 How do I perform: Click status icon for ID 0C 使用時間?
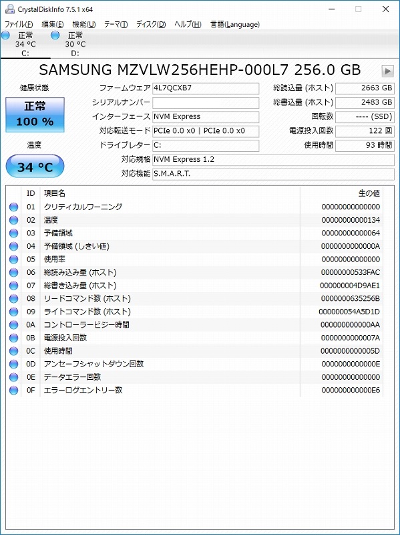coord(13,350)
